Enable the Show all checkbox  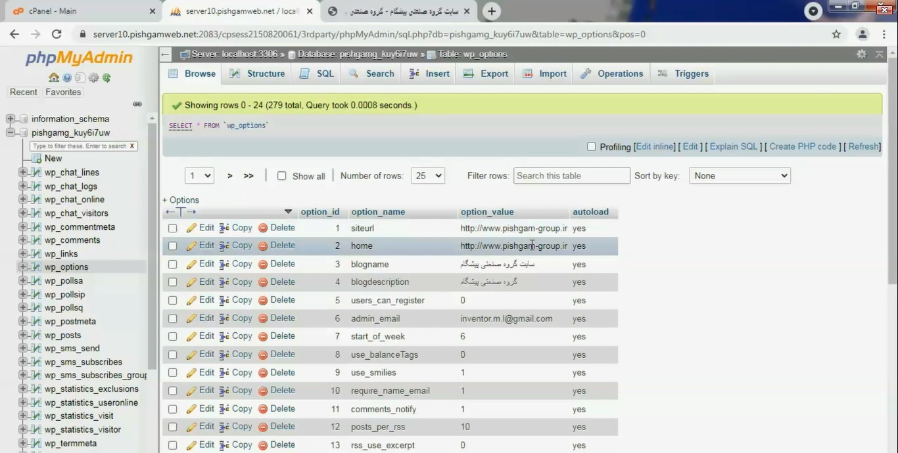pyautogui.click(x=281, y=176)
